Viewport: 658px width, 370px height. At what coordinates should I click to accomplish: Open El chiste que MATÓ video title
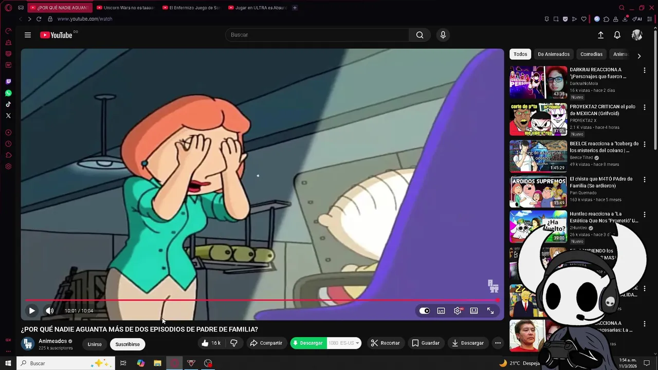[x=601, y=182]
